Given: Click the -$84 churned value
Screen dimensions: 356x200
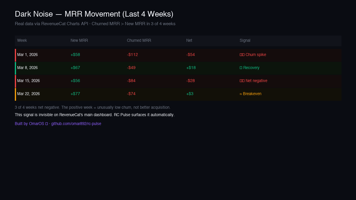Looking at the screenshot, I should click(x=131, y=81).
